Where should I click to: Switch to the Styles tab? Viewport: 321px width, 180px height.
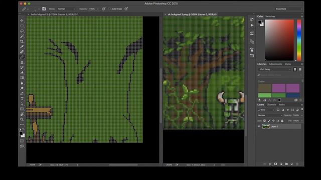pyautogui.click(x=288, y=64)
